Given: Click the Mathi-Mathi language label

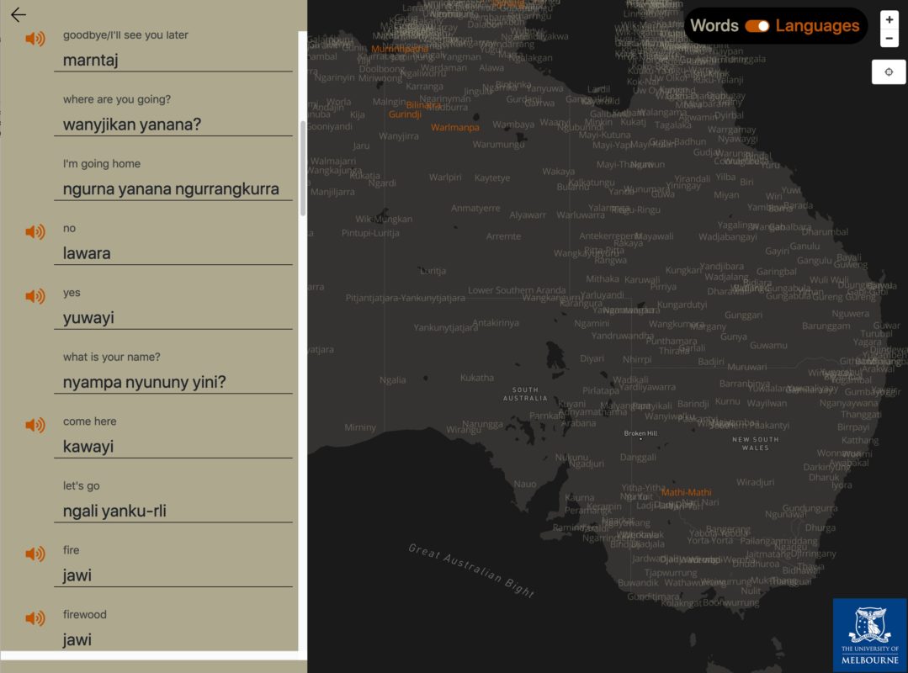Looking at the screenshot, I should 686,492.
